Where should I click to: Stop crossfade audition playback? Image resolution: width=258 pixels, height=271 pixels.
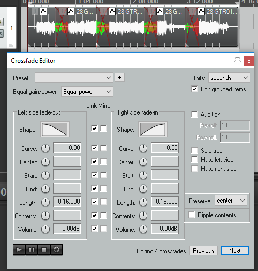44,250
